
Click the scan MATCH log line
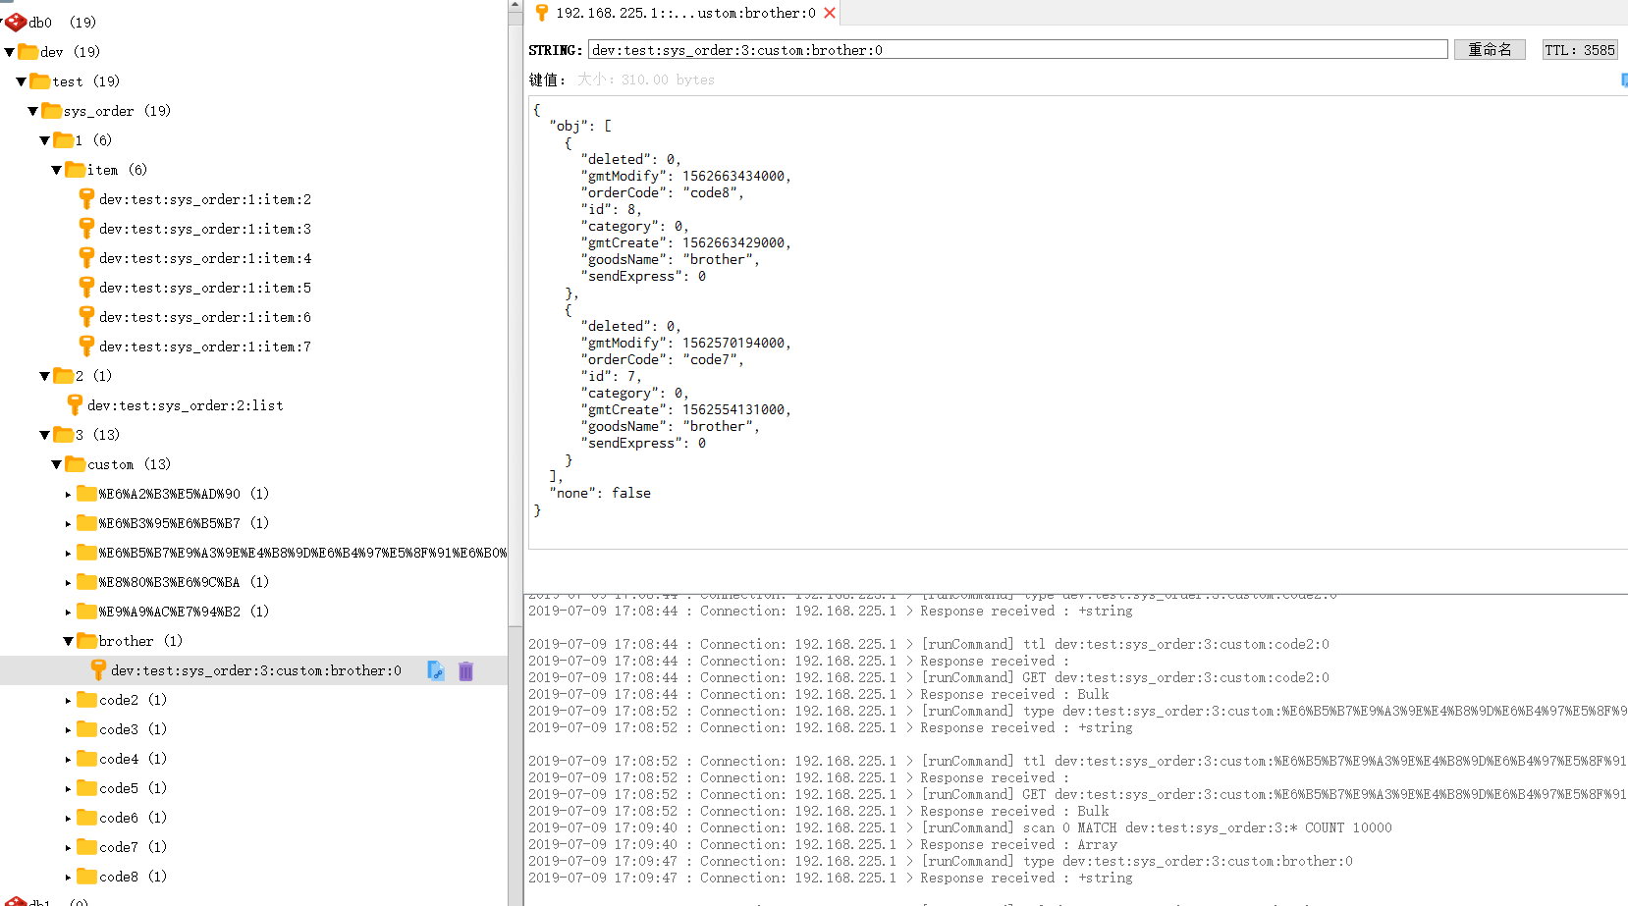pyautogui.click(x=960, y=827)
